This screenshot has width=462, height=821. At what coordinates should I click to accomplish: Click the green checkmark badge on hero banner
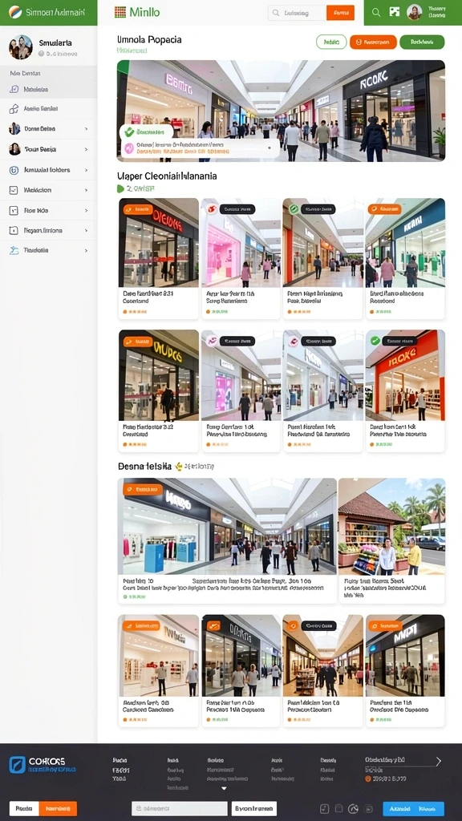pos(129,132)
